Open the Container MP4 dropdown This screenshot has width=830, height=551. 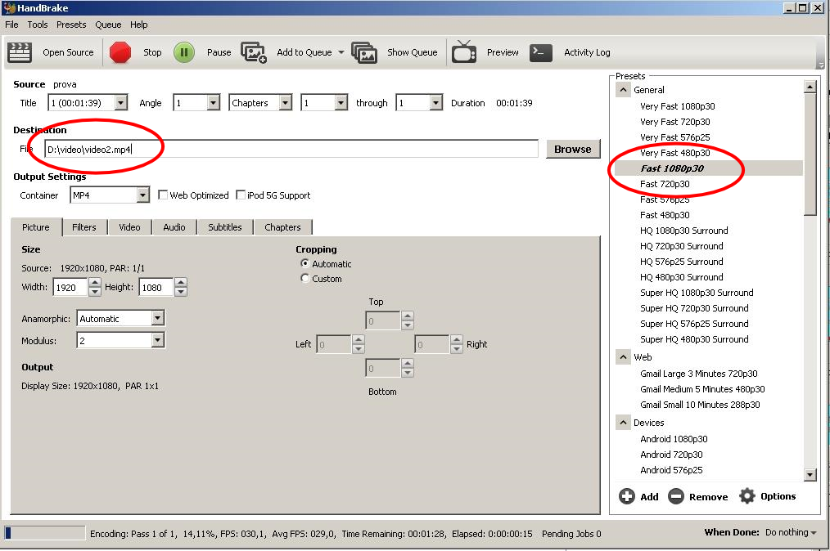[143, 195]
